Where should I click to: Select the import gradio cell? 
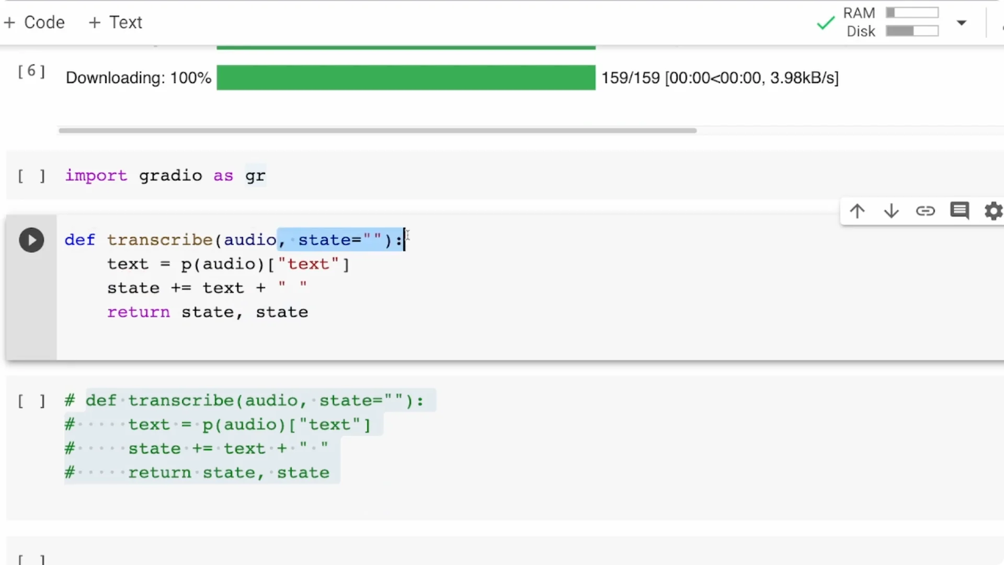165,176
